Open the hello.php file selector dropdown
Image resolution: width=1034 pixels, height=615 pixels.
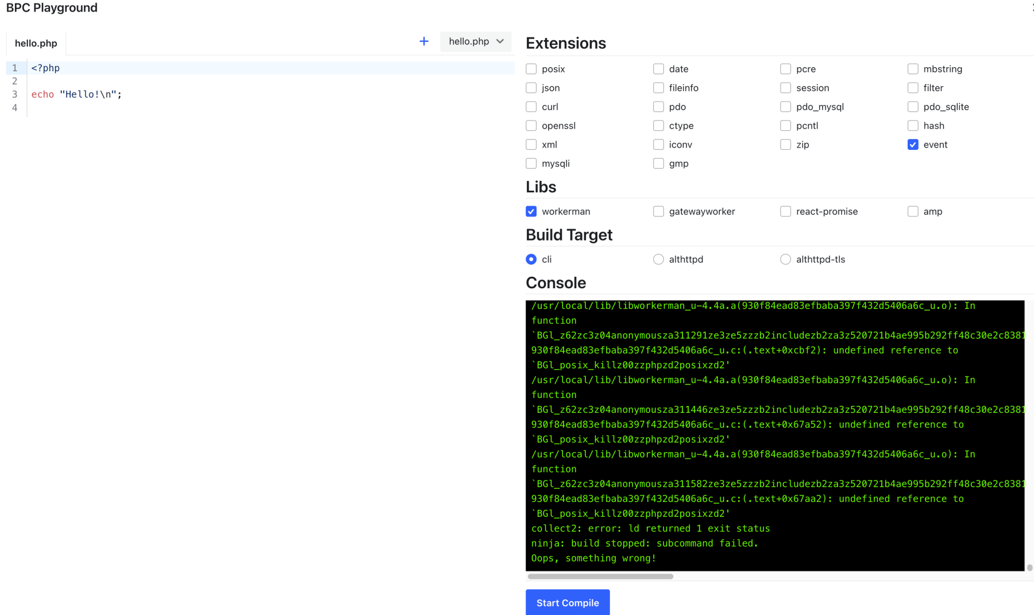pos(476,41)
